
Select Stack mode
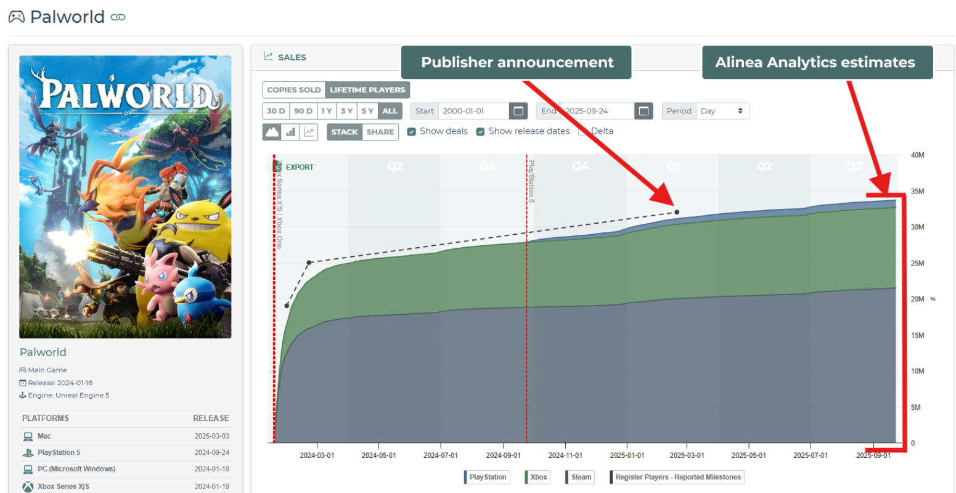click(345, 132)
